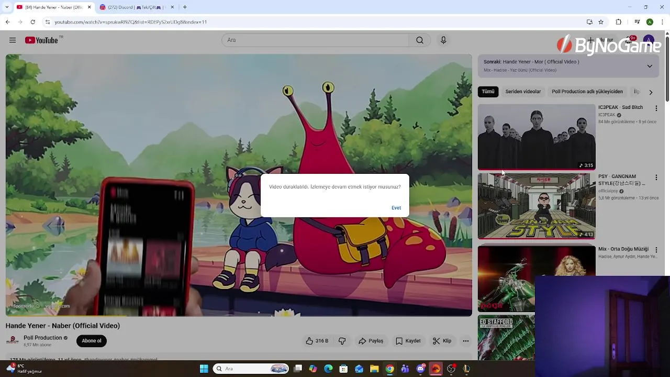Open Microsoft Store from the taskbar
Viewport: 670px width, 377px height.
click(x=343, y=369)
